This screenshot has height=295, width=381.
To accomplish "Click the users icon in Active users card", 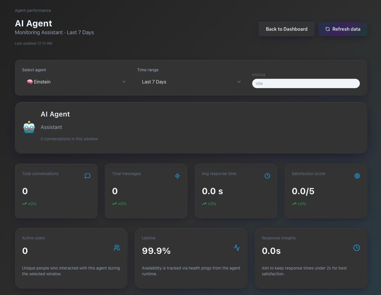I will 117,248.
